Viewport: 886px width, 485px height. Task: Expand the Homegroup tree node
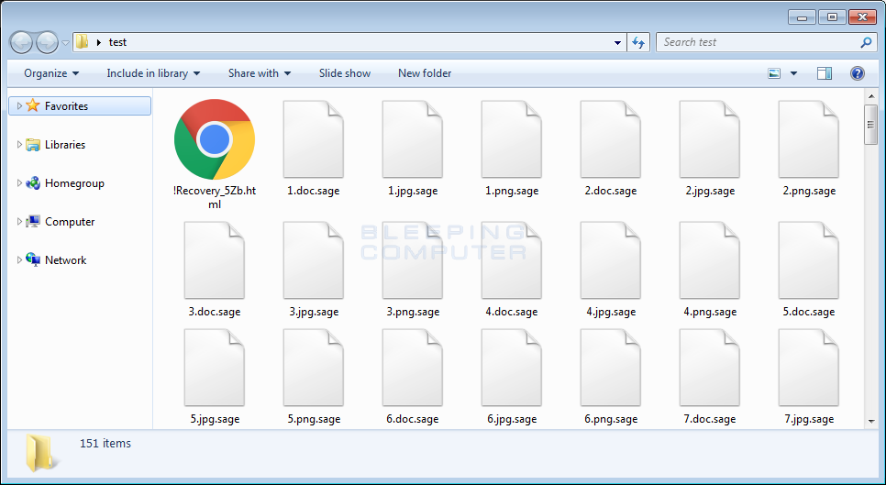pos(19,183)
